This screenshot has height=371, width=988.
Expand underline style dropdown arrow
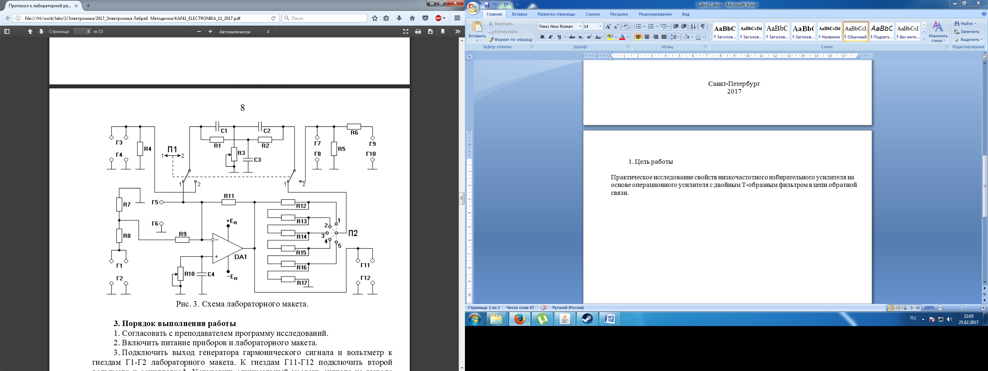[565, 37]
